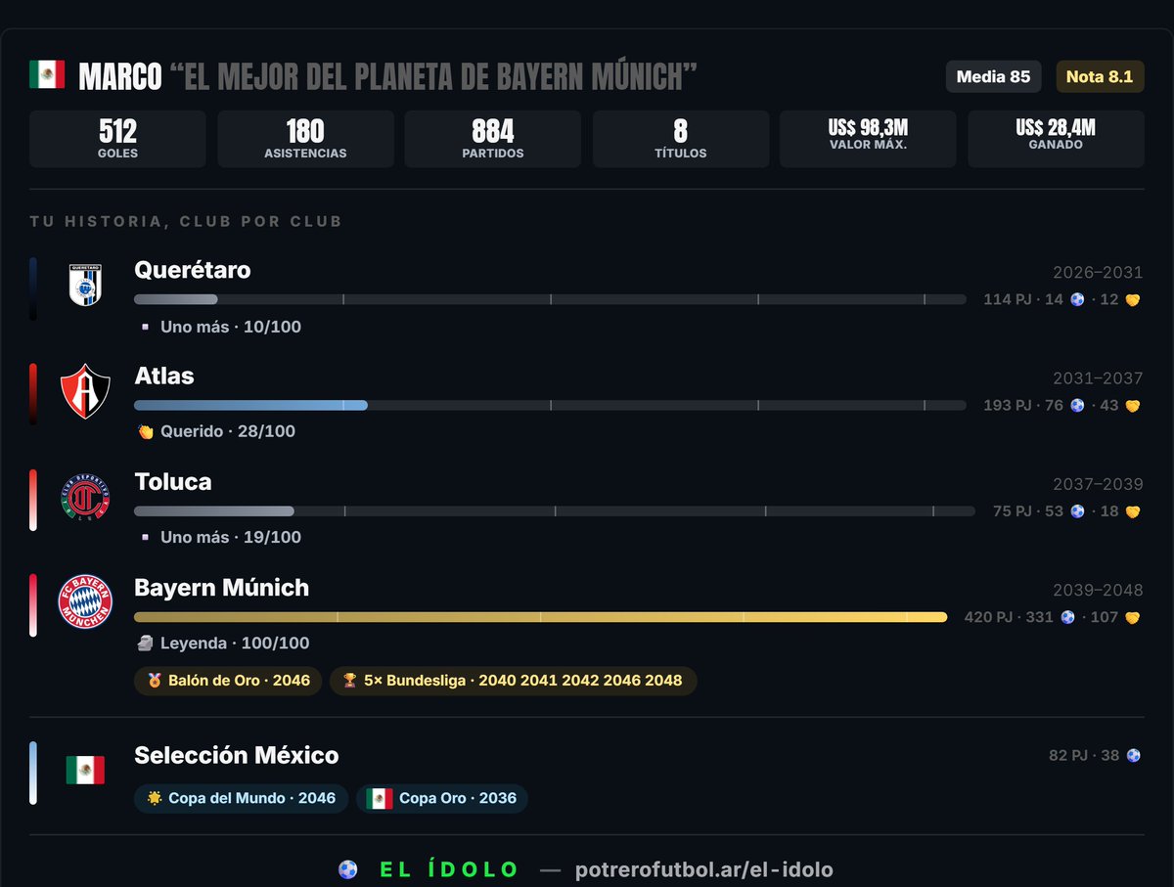Click the flag icon in Copa Oro badge
This screenshot has height=887, width=1174.
coord(380,798)
